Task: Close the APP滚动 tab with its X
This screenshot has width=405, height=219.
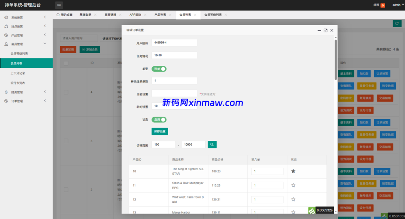Action: [x=145, y=15]
